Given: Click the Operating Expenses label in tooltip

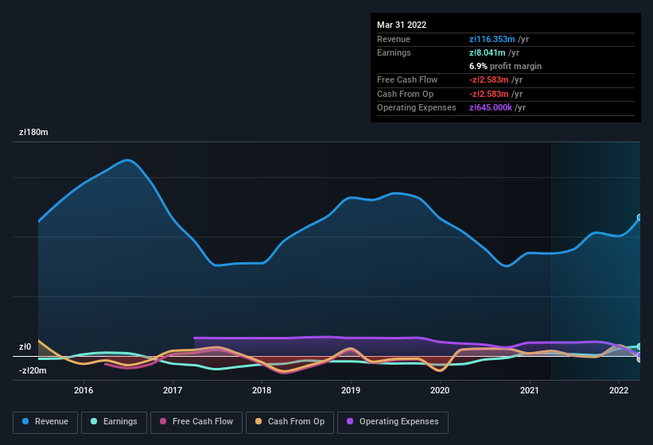Looking at the screenshot, I should click(417, 108).
